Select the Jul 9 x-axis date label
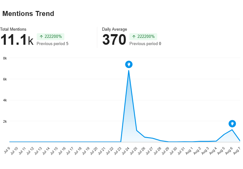243x169 pixels. (x=7, y=150)
